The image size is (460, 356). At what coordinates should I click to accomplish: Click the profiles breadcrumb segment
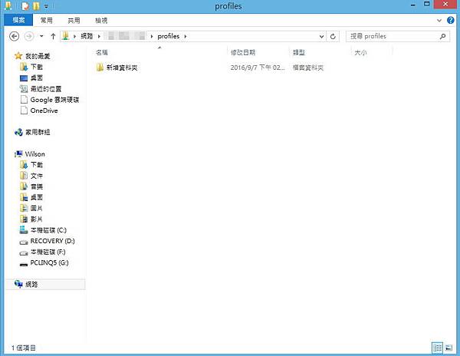tap(169, 36)
